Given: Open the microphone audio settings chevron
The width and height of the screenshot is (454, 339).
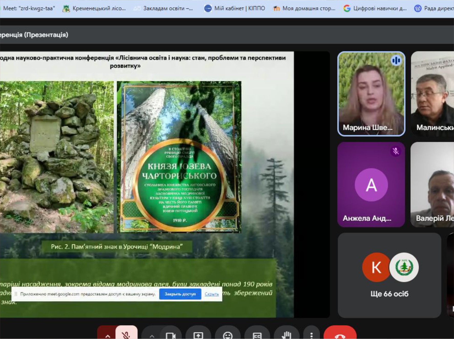Looking at the screenshot, I should coord(108,335).
